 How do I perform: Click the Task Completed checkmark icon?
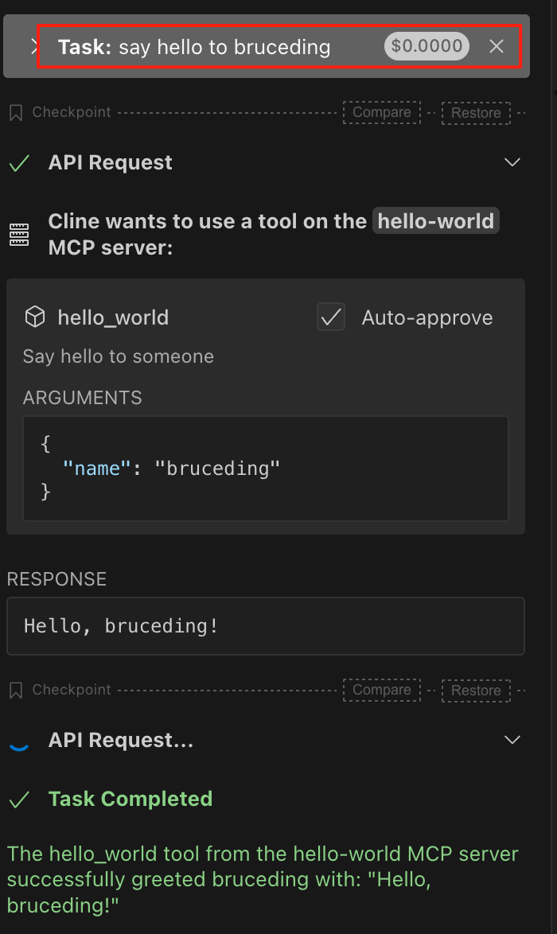pyautogui.click(x=19, y=800)
